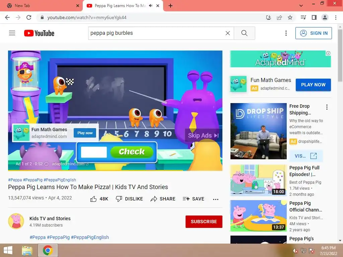Mute the Peppa Pig tab speaker icon

pos(150,6)
